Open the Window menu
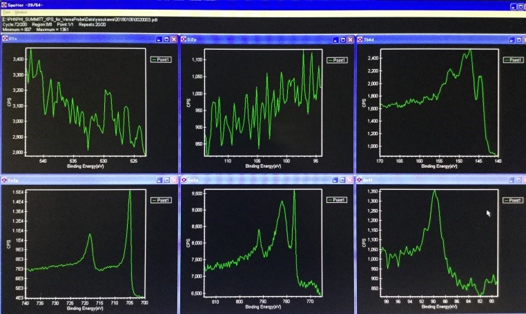This screenshot has width=526, height=314. tap(21, 12)
